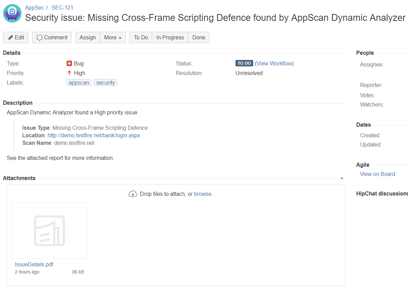This screenshot has height=291, width=408.
Task: Click 'See the attached report' description text
Action: [x=59, y=158]
